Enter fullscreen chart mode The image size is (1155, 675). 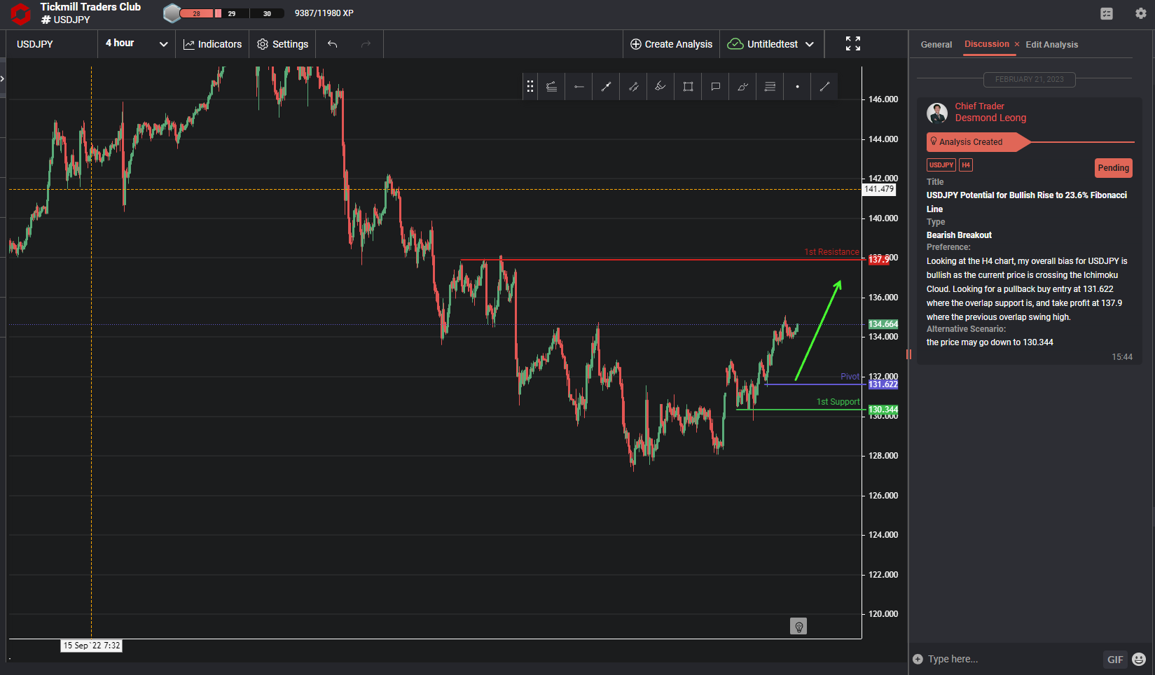tap(852, 43)
